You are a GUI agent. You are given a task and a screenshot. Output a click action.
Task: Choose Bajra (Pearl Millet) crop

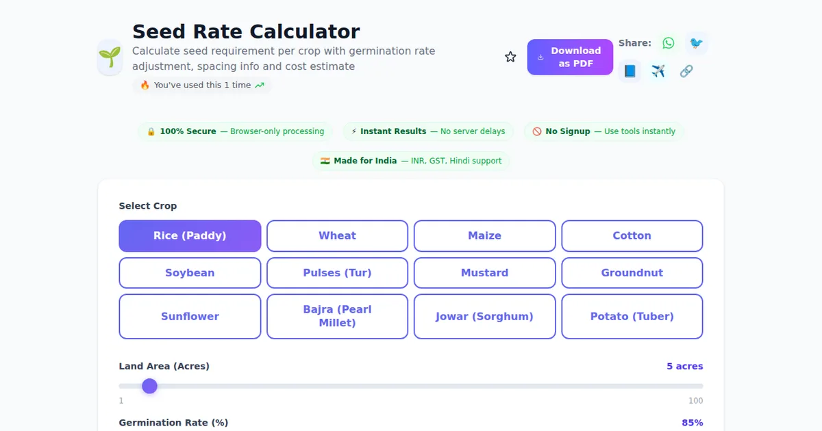pyautogui.click(x=337, y=316)
